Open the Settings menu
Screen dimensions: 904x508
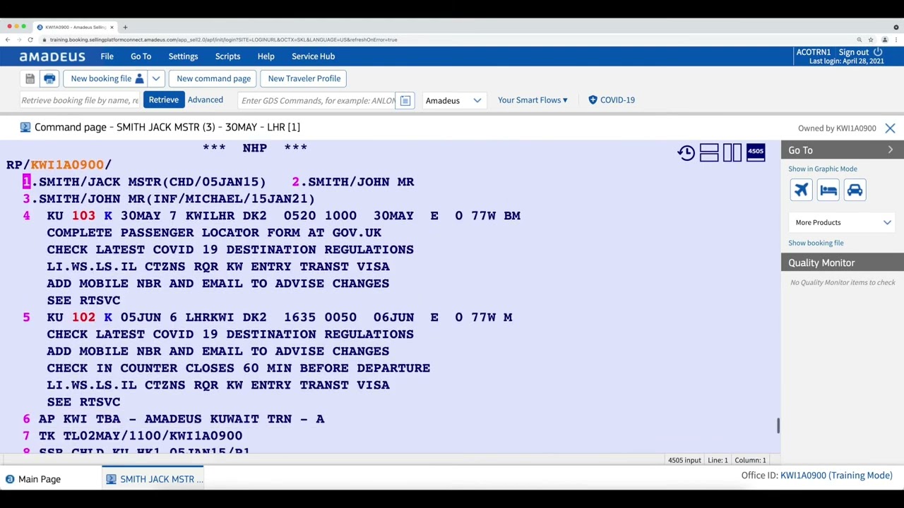(183, 56)
